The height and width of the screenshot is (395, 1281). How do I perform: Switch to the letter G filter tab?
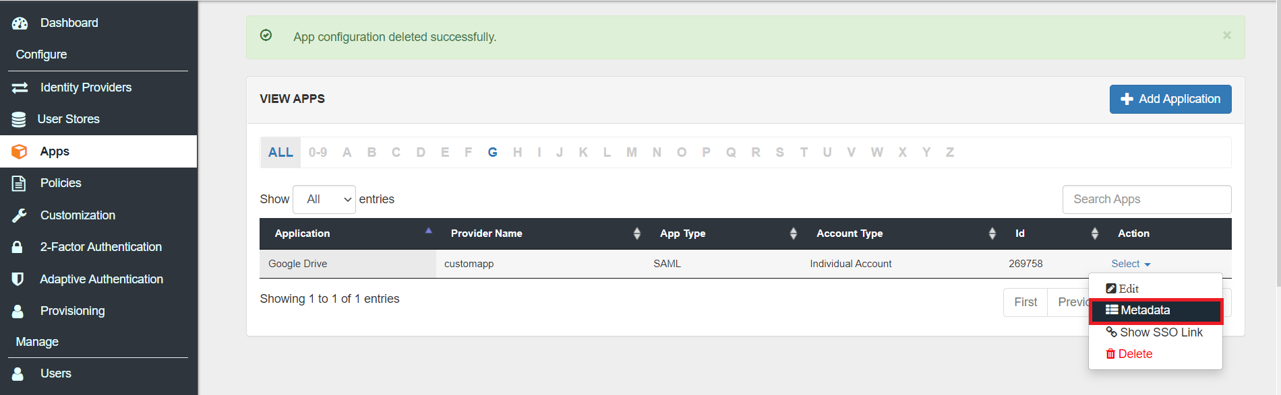click(x=493, y=152)
